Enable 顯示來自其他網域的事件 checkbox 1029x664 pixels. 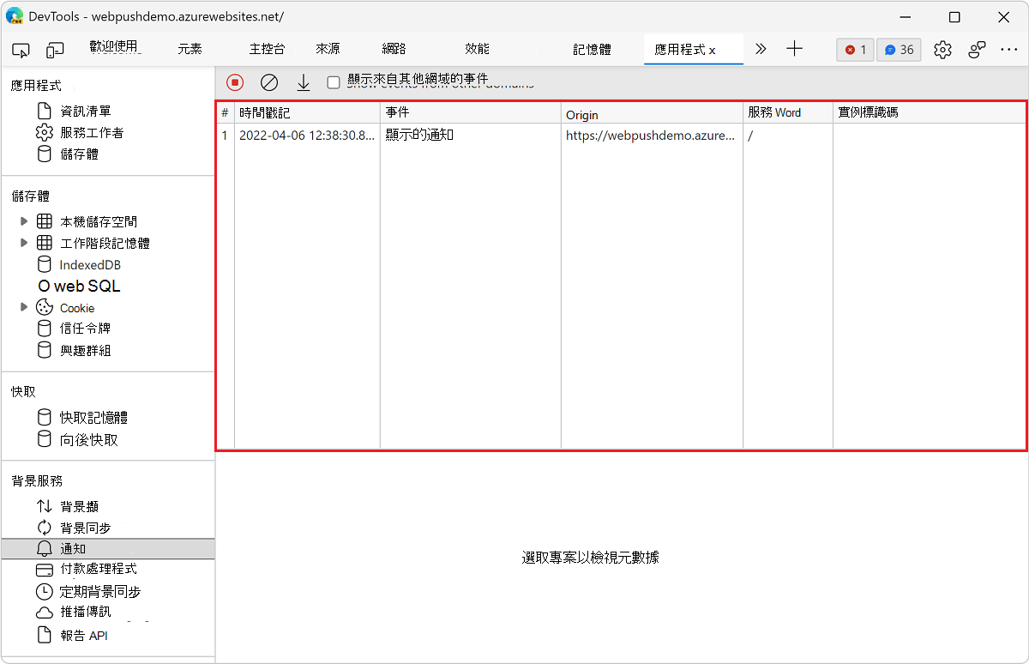pyautogui.click(x=333, y=81)
